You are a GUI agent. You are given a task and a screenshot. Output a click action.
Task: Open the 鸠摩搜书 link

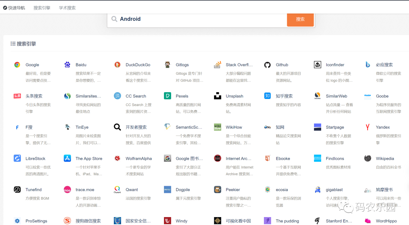(384, 190)
